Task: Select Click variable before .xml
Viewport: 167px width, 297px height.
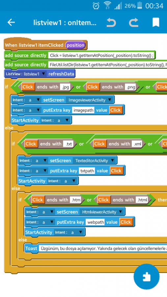Action: pos(99,144)
